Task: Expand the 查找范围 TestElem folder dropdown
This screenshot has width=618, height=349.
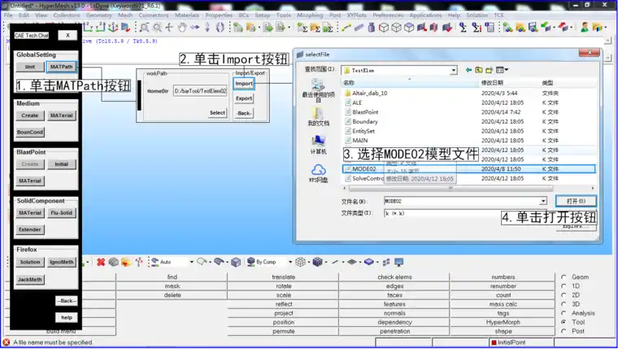Action: coord(454,70)
